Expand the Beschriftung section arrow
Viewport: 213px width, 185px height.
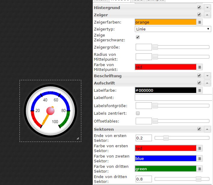coord(207,76)
